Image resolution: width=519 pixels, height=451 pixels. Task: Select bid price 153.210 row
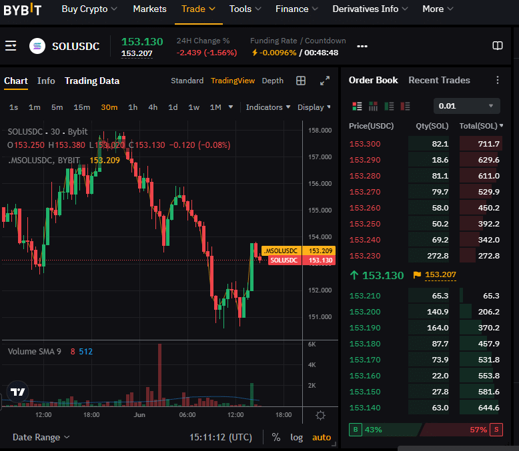click(426, 296)
